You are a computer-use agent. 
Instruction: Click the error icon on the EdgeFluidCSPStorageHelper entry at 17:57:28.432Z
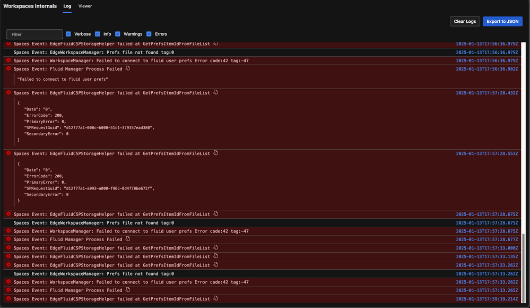[x=8, y=92]
